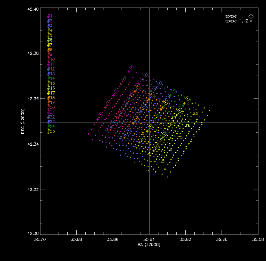The height and width of the screenshot is (261, 266).
Task: Click the gray diamond at top near the vertical line
Action: coord(146,75)
